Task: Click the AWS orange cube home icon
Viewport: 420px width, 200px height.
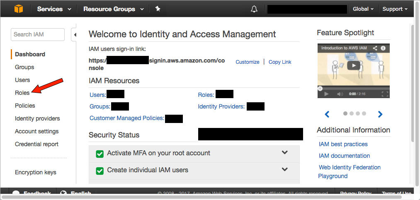Action: [x=19, y=9]
